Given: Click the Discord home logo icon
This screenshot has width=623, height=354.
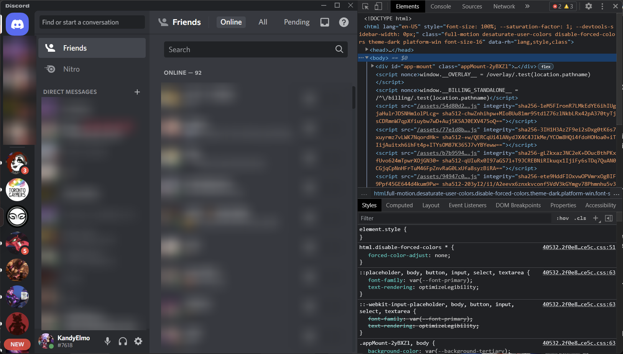Looking at the screenshot, I should [x=17, y=24].
